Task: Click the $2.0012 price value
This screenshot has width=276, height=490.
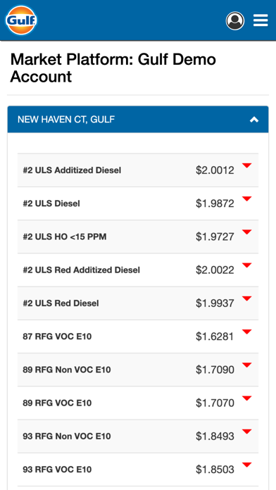Action: click(x=215, y=170)
